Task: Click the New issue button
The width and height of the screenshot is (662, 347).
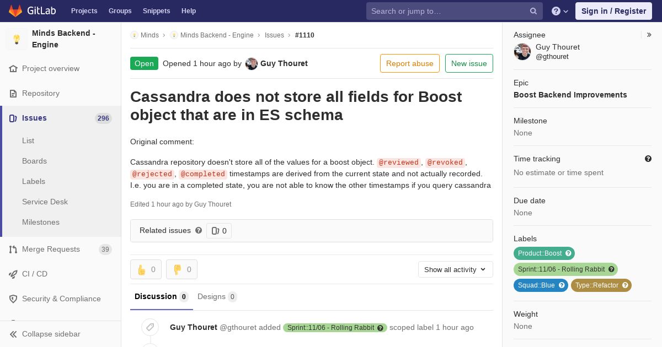Action: [x=469, y=63]
